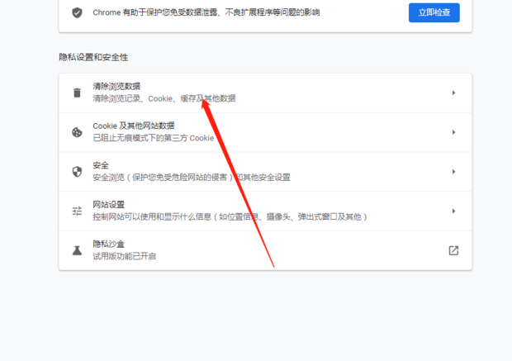This screenshot has height=361, width=512.
Task: Click the safety check shield icon
Action: pyautogui.click(x=77, y=12)
